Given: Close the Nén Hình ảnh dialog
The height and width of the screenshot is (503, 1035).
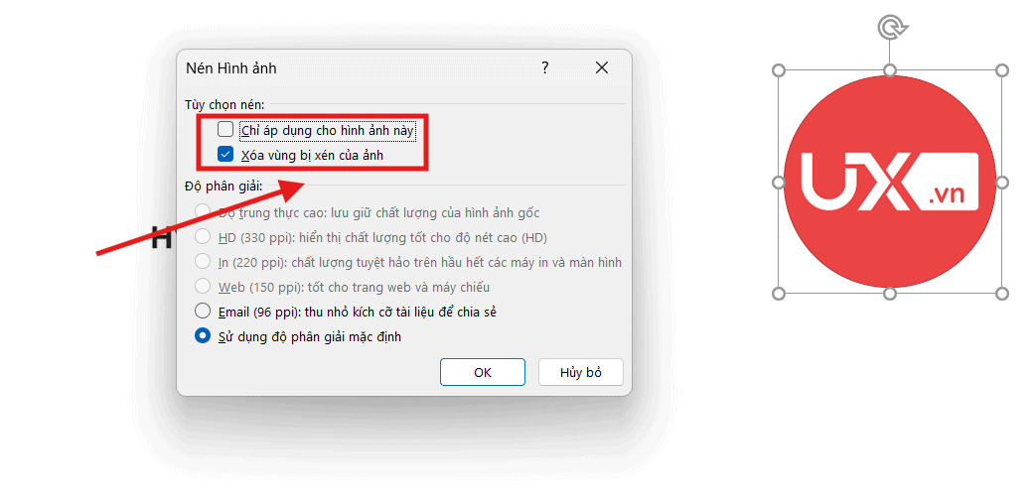Looking at the screenshot, I should pos(601,67).
